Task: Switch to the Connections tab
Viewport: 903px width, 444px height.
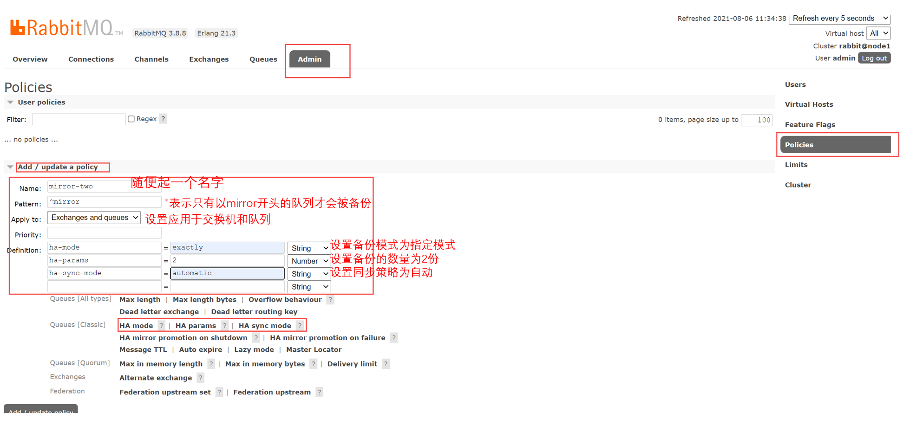Action: pyautogui.click(x=91, y=59)
